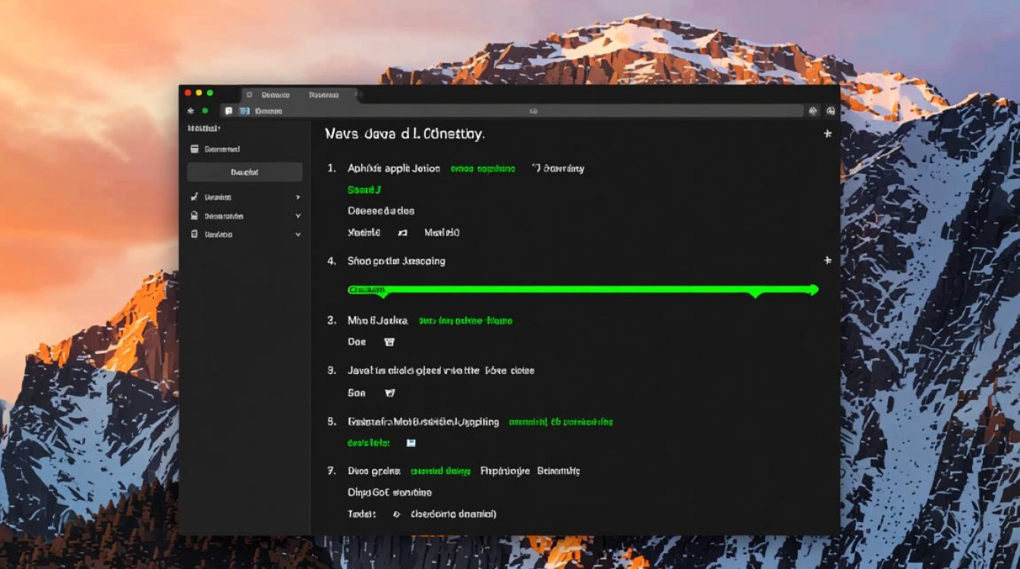
Task: Collapse the third sidebar row using its chevron
Action: click(x=297, y=235)
